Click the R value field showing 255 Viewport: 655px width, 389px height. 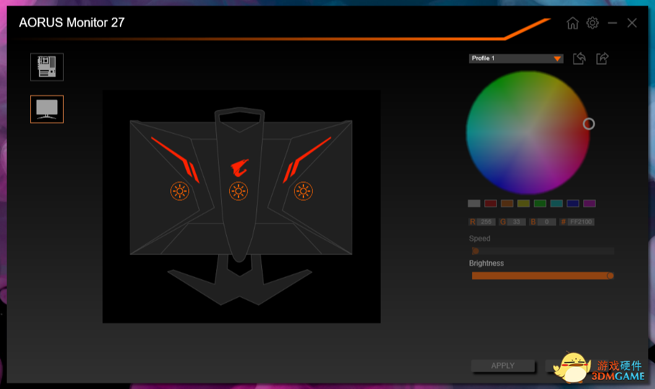(486, 222)
